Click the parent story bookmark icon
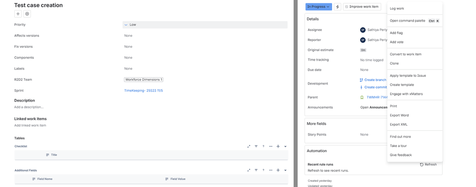This screenshot has height=187, width=476. 362,97
